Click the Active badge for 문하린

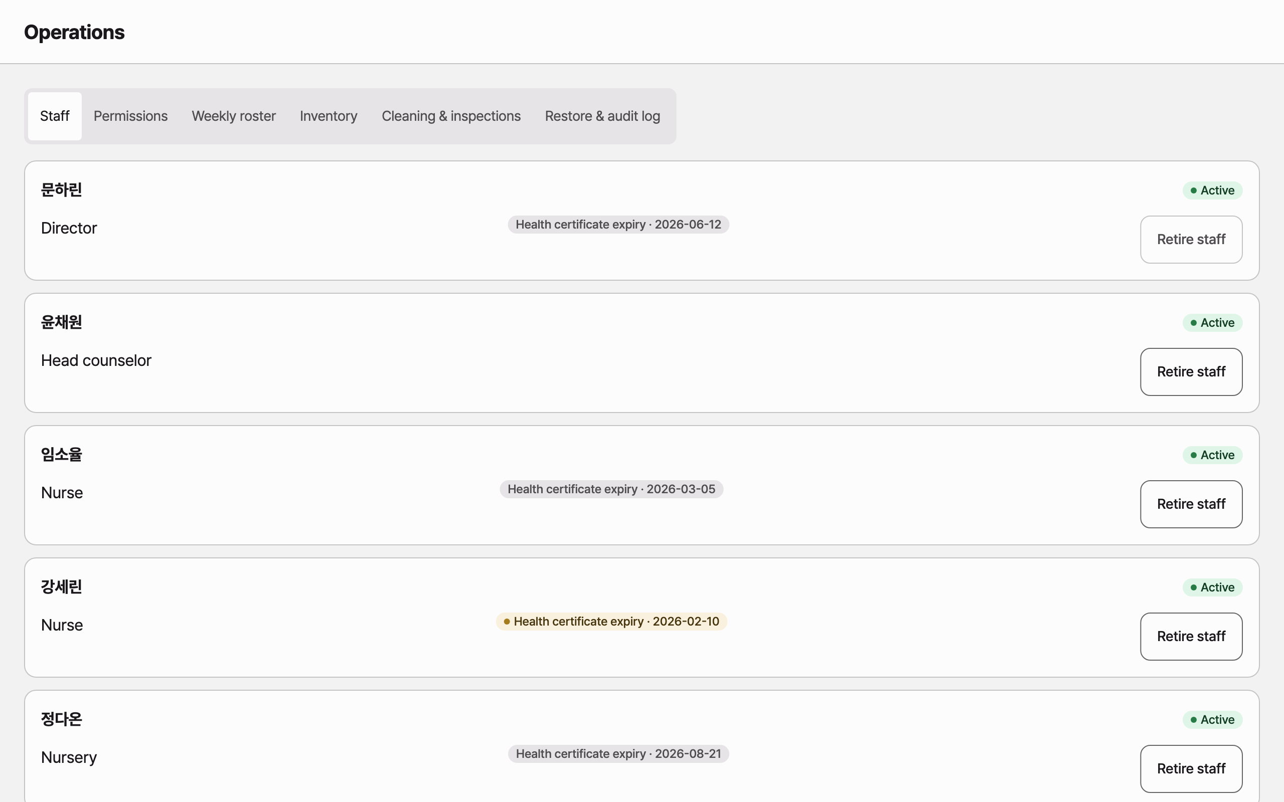[x=1212, y=190]
